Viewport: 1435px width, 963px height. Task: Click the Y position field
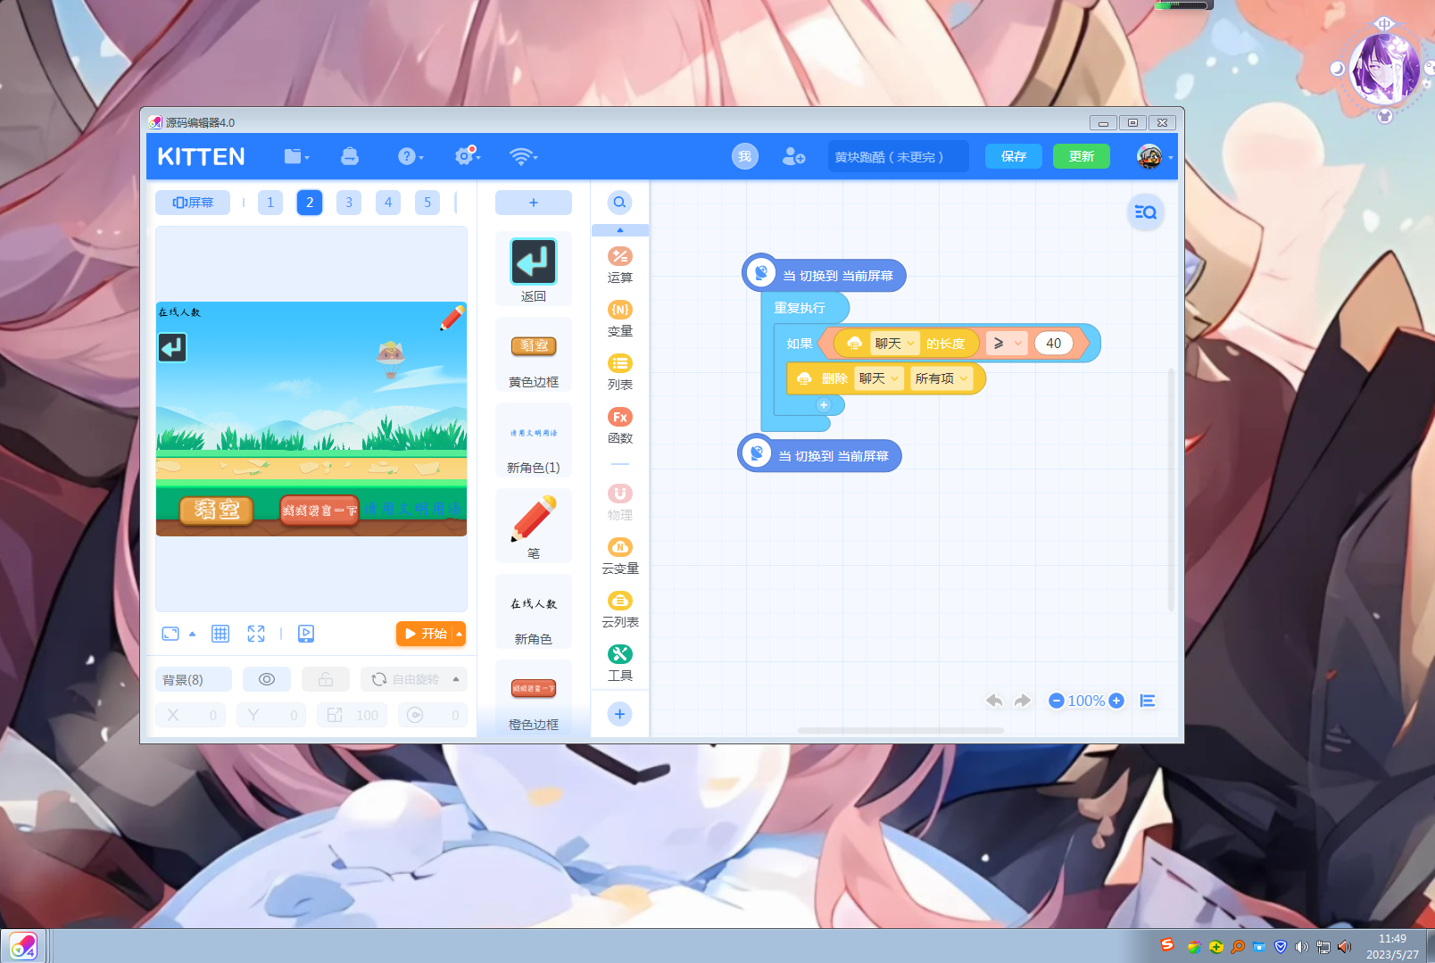pos(271,715)
